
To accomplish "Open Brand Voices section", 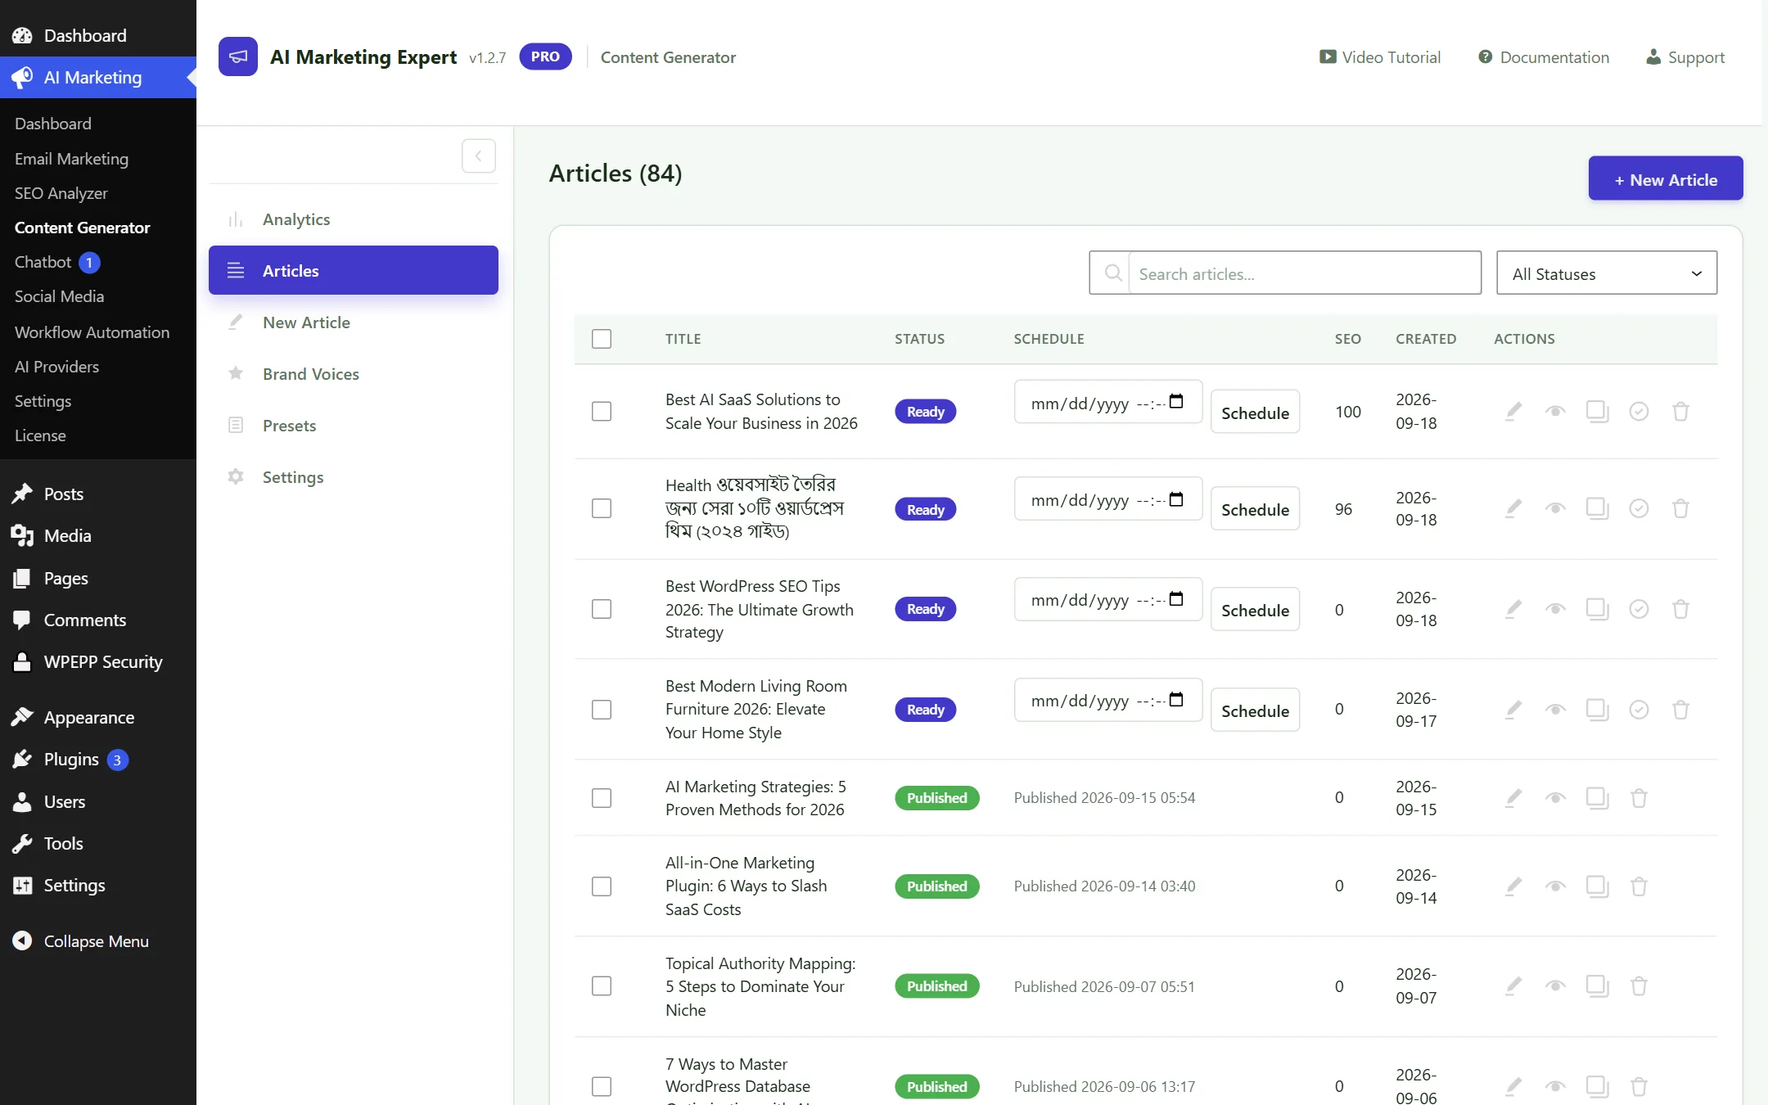I will (354, 374).
